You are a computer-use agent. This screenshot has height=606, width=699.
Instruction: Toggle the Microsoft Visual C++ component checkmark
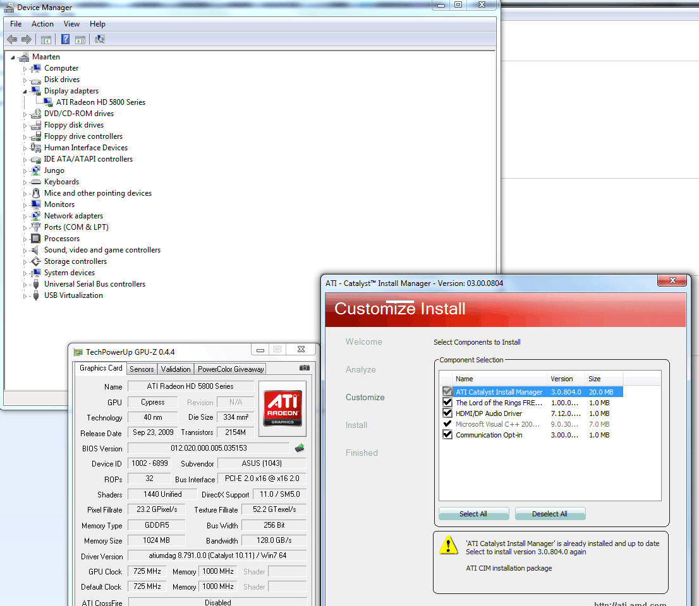tap(447, 424)
